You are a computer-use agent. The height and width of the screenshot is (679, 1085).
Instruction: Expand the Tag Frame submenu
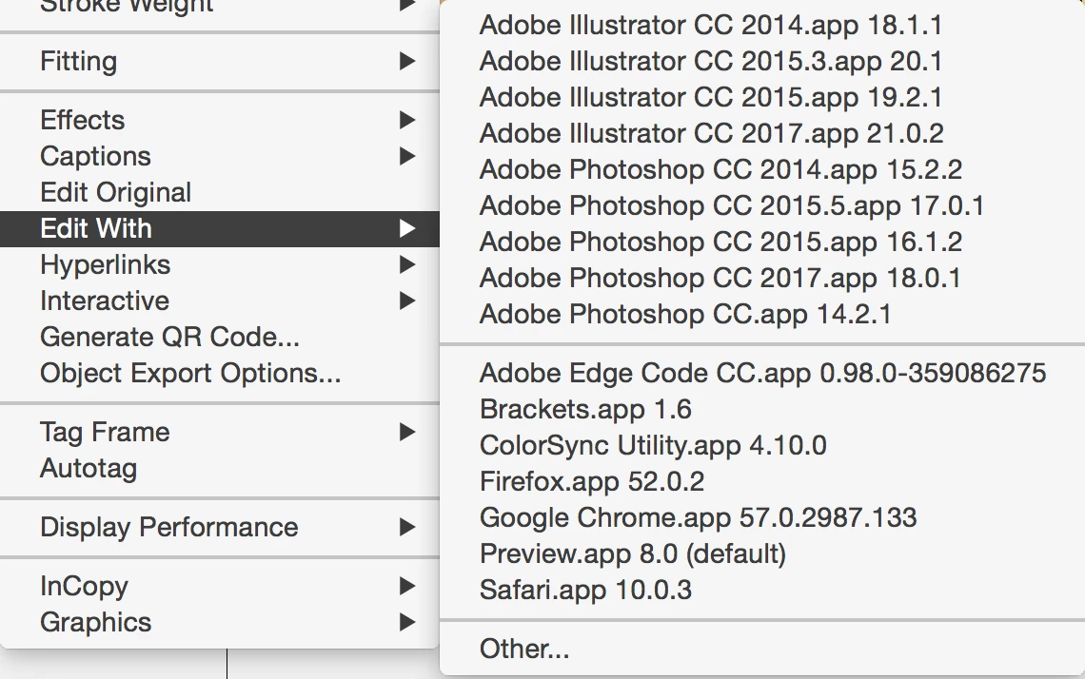pos(105,432)
